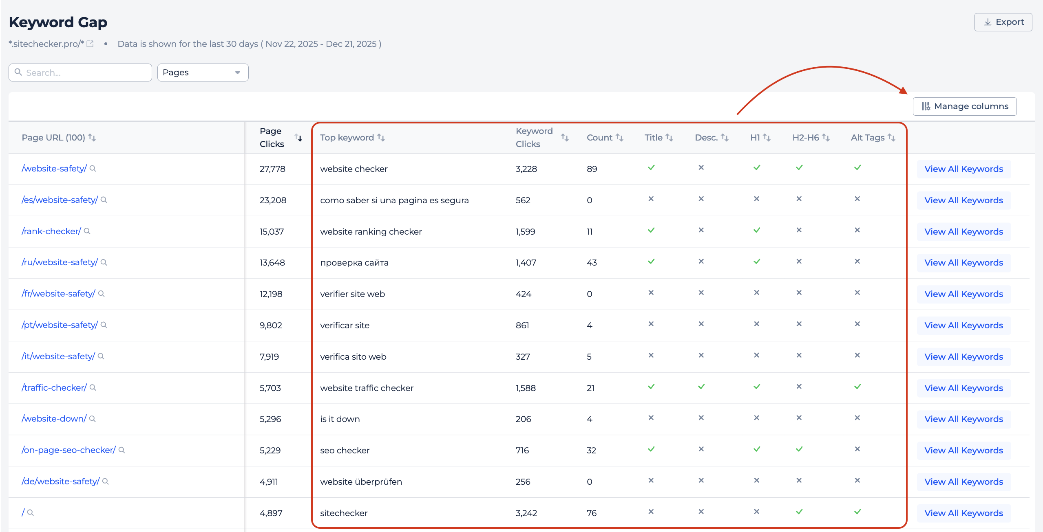Click the sort arrows next to Page Clicks
This screenshot has width=1043, height=532.
click(x=298, y=138)
